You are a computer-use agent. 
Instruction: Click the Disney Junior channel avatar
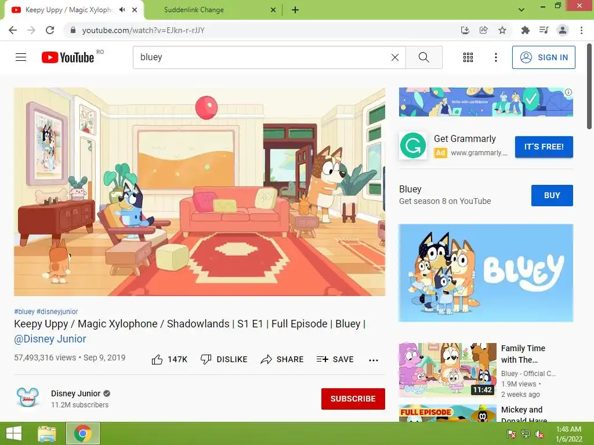(x=28, y=397)
